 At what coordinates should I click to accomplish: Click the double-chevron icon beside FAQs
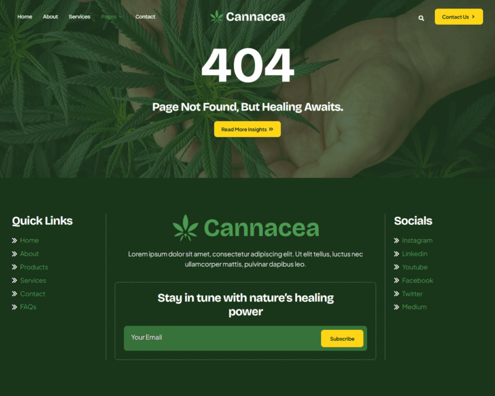click(14, 307)
